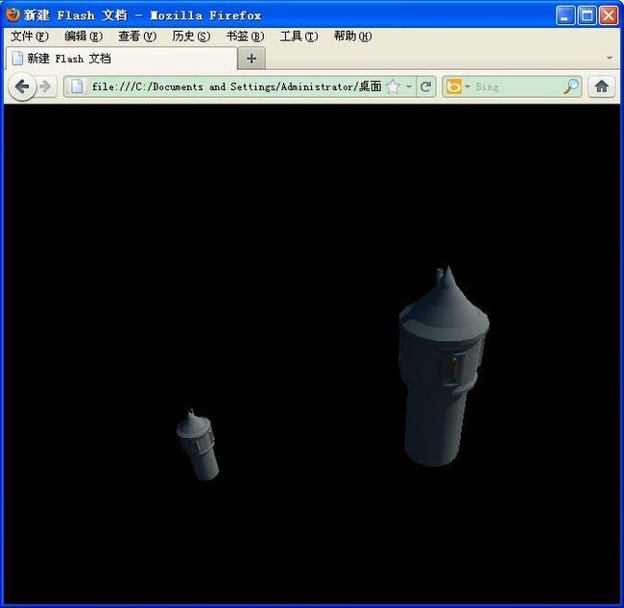The width and height of the screenshot is (624, 608).
Task: Click the Bing search engine icon
Action: 454,86
